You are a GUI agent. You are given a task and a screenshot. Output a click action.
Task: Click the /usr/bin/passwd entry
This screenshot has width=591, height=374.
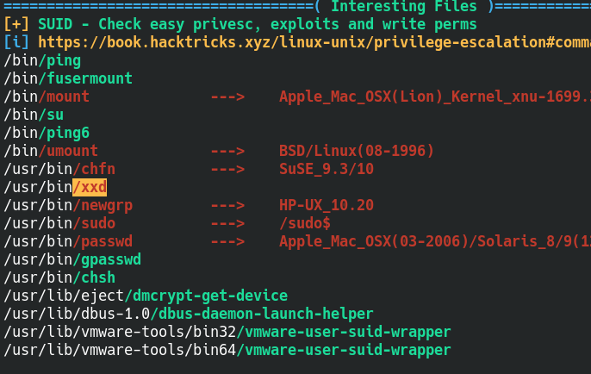click(x=69, y=241)
